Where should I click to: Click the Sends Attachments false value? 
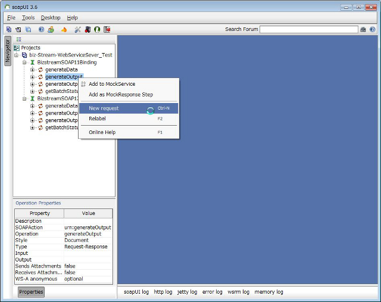click(70, 266)
